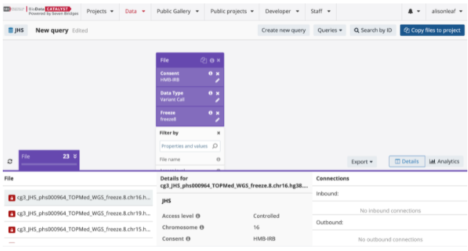Open the Developer menu
The width and height of the screenshot is (468, 251).
coord(282,11)
